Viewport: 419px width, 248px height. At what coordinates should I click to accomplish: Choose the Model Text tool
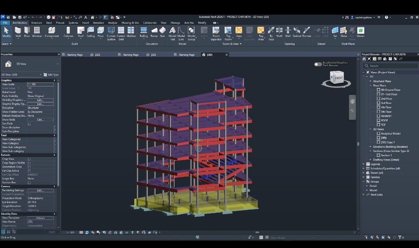(x=172, y=34)
